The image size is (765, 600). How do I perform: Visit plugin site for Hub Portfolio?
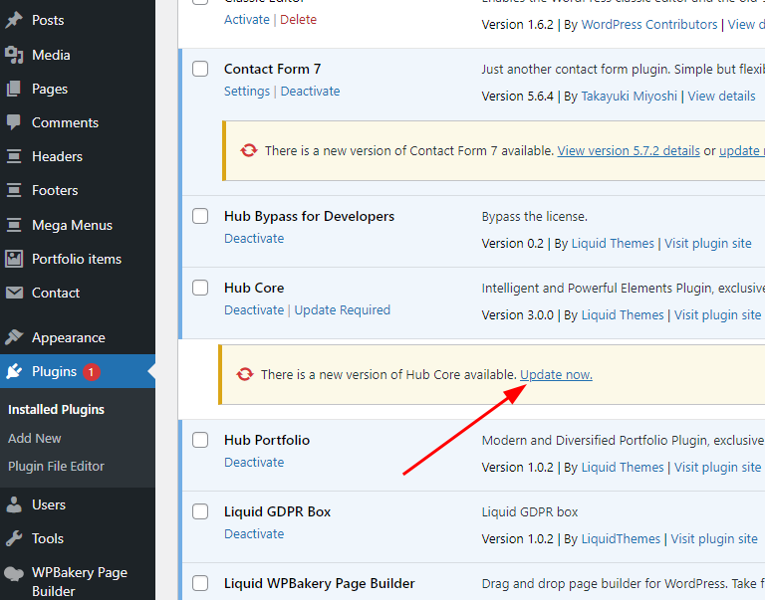point(717,467)
